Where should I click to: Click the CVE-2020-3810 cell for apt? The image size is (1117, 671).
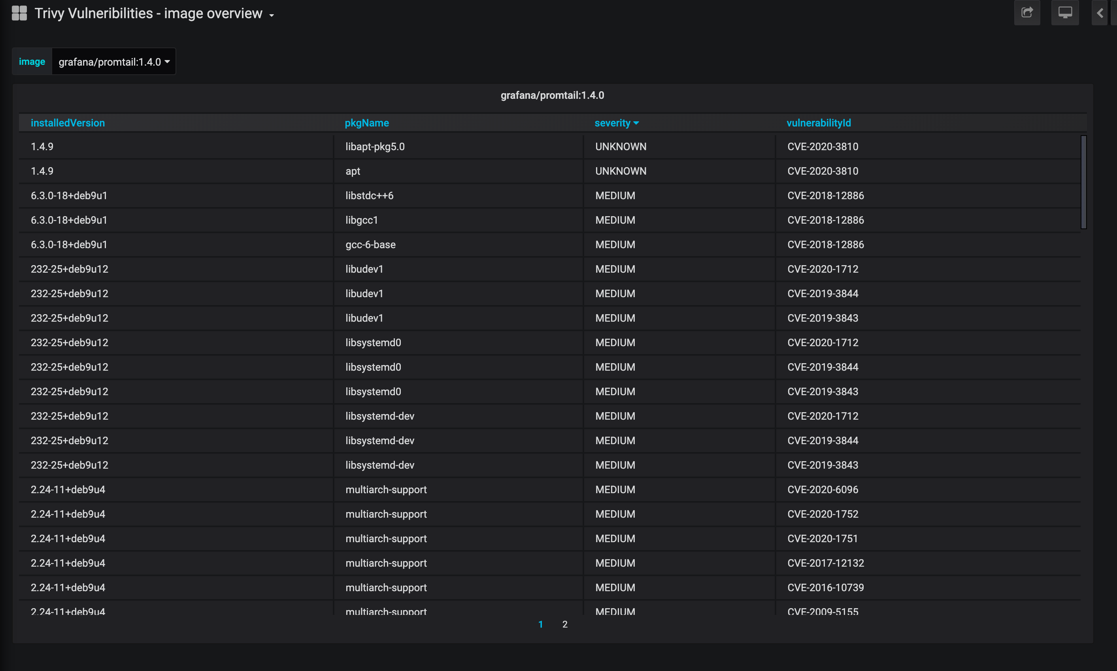(823, 171)
